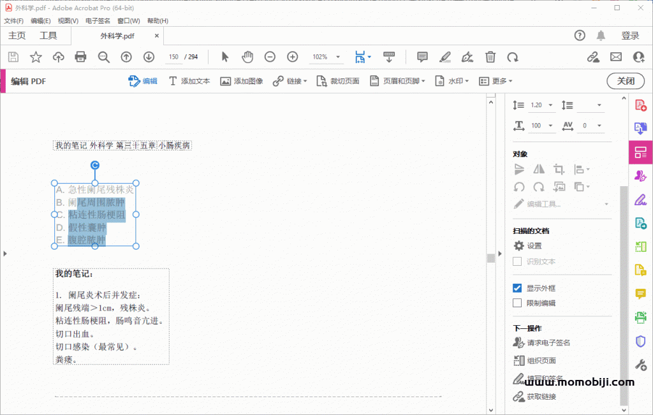Click the page number field showing 150
Image resolution: width=653 pixels, height=415 pixels.
click(172, 57)
